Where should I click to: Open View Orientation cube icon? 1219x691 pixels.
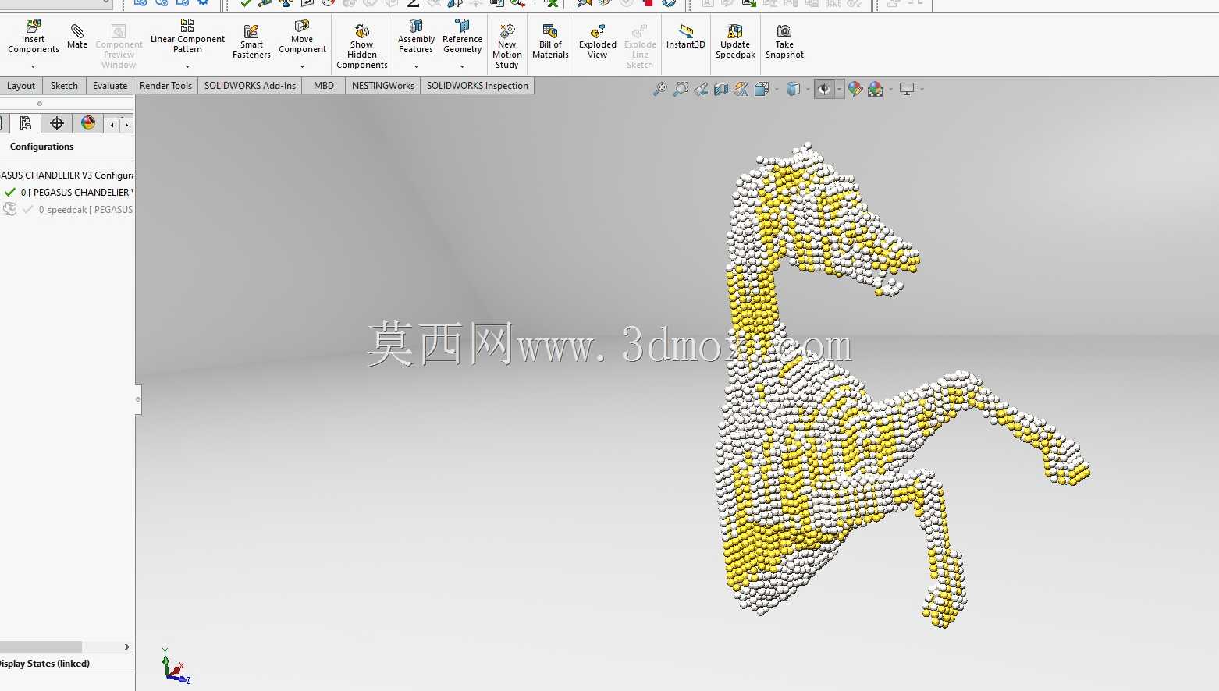[x=762, y=89]
